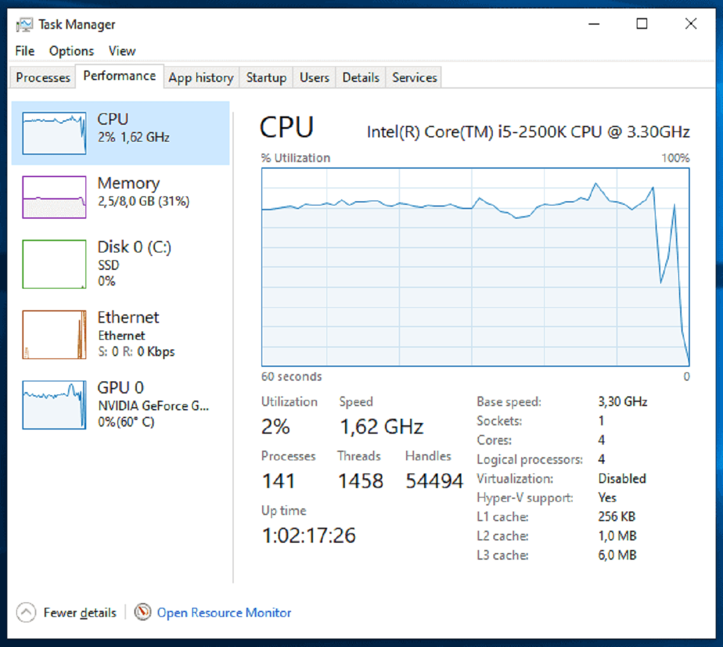Screen dimensions: 723x647
Task: Open the View menu
Action: [122, 51]
